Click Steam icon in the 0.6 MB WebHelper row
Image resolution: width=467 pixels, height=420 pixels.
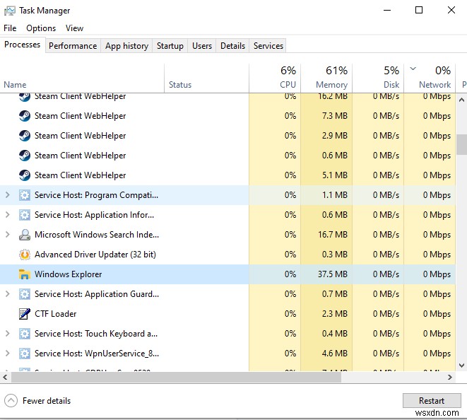tap(25, 156)
